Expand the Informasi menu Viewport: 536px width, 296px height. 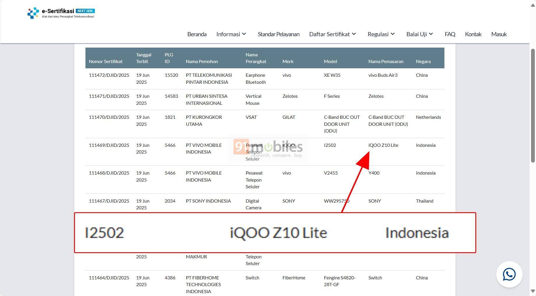pos(231,34)
